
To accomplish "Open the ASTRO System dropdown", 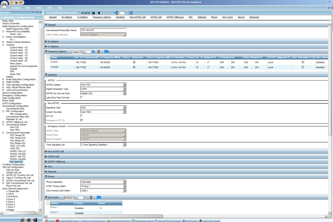I will tap(124, 84).
